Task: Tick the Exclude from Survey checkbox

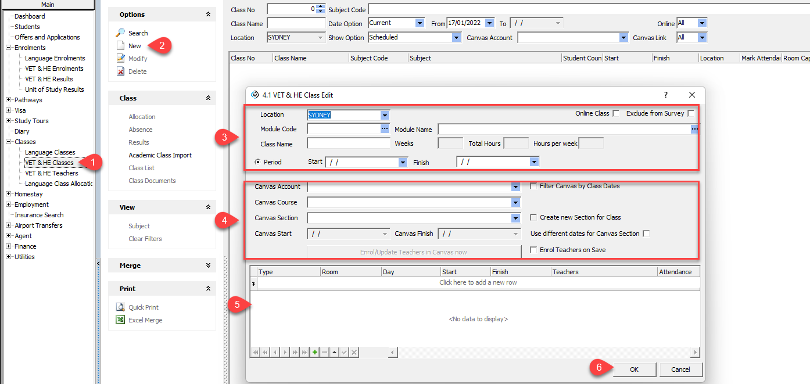Action: tap(691, 114)
